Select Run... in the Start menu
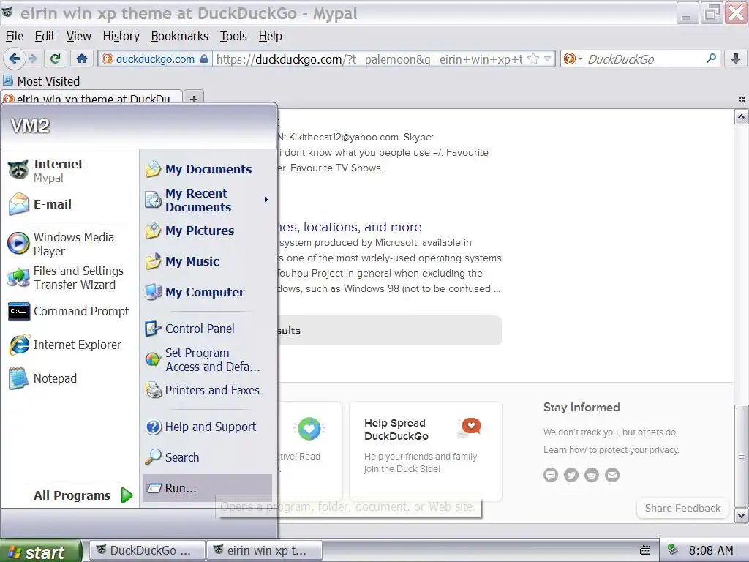Image resolution: width=749 pixels, height=562 pixels. [207, 488]
